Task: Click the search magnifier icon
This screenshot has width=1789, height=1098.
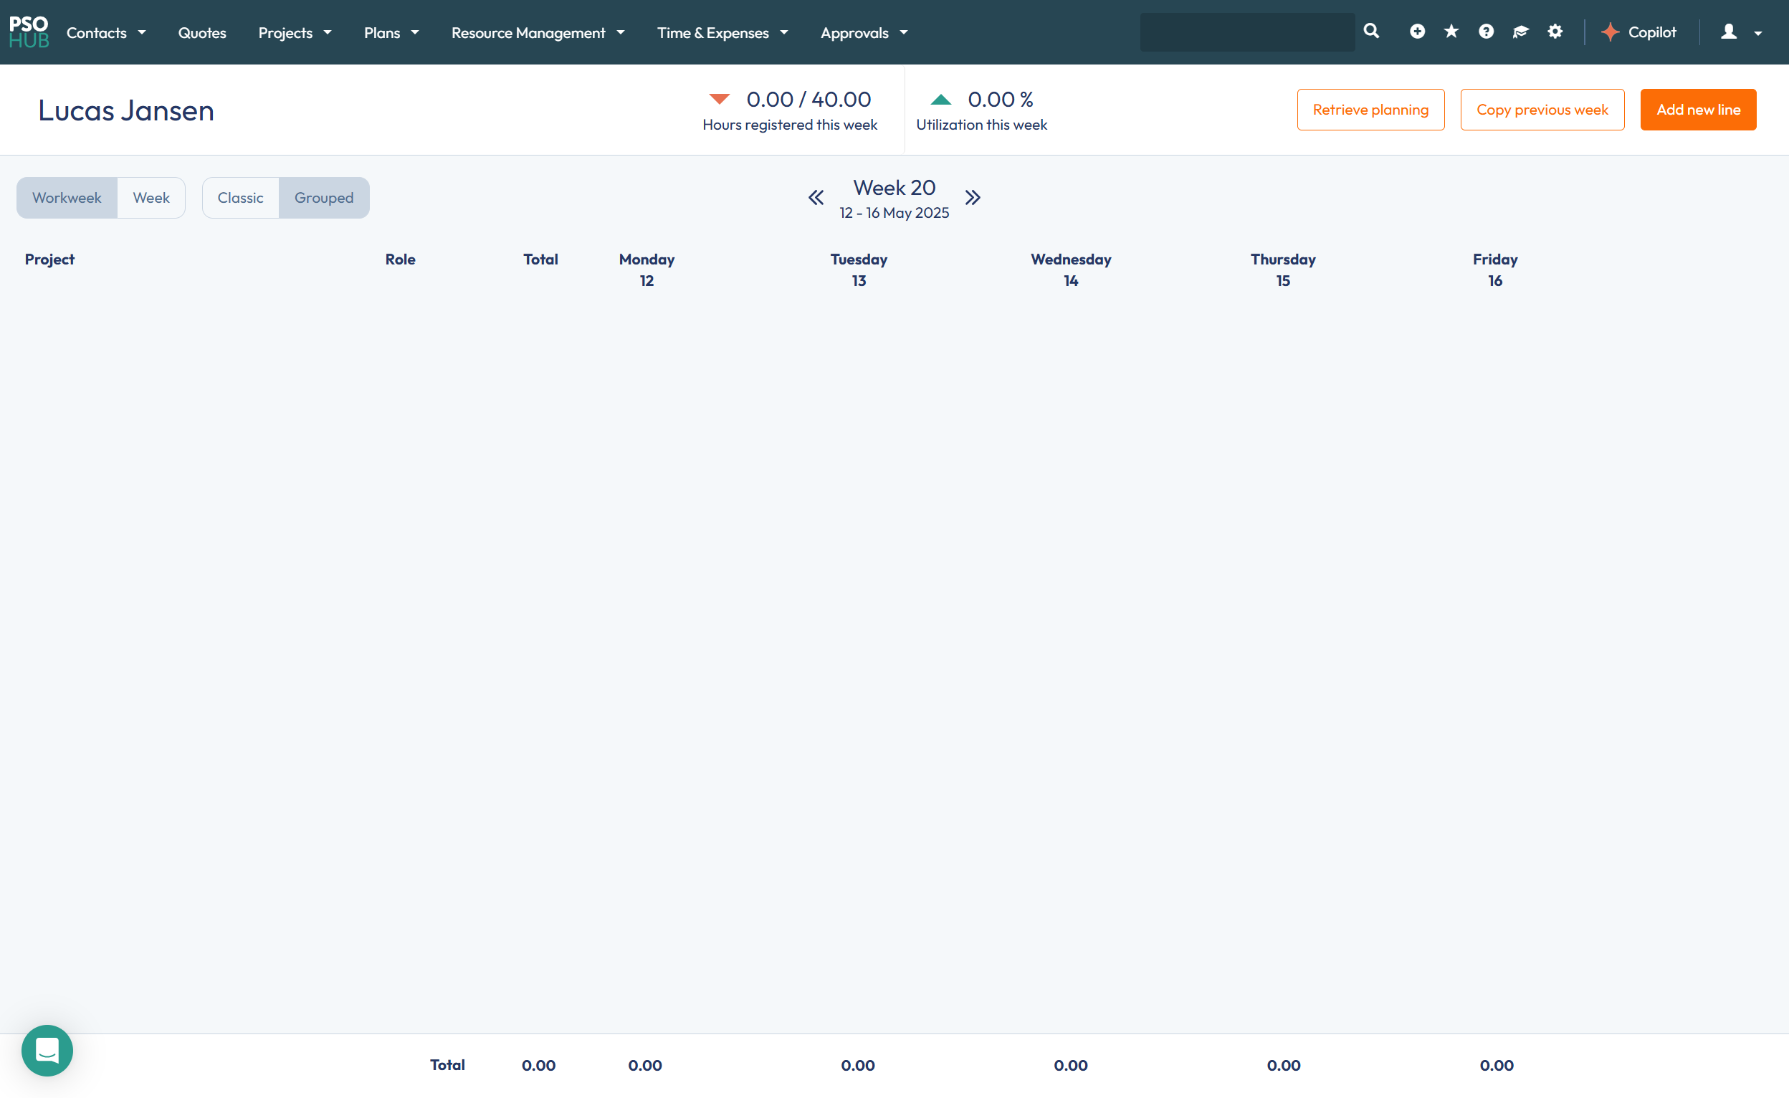Action: 1371,32
